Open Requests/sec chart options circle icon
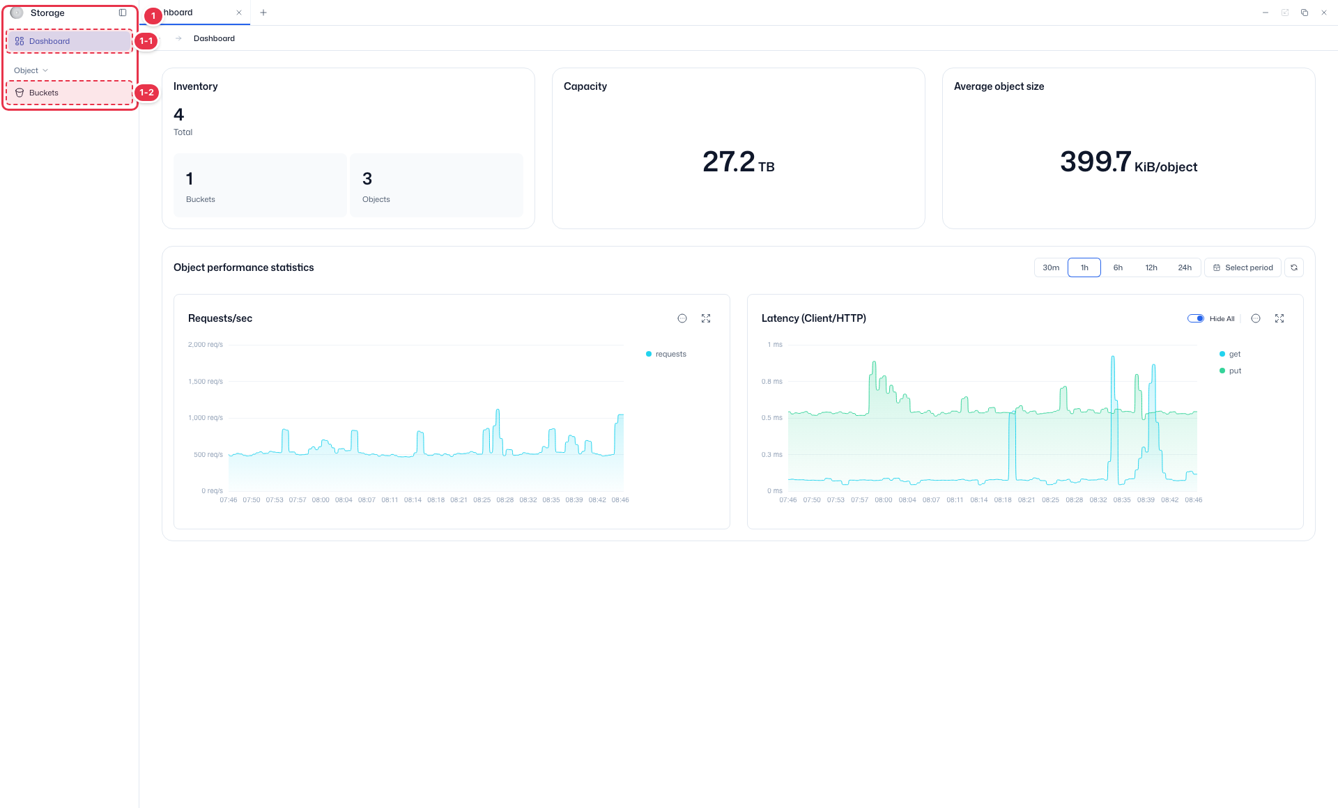Image resolution: width=1338 pixels, height=808 pixels. pos(682,318)
